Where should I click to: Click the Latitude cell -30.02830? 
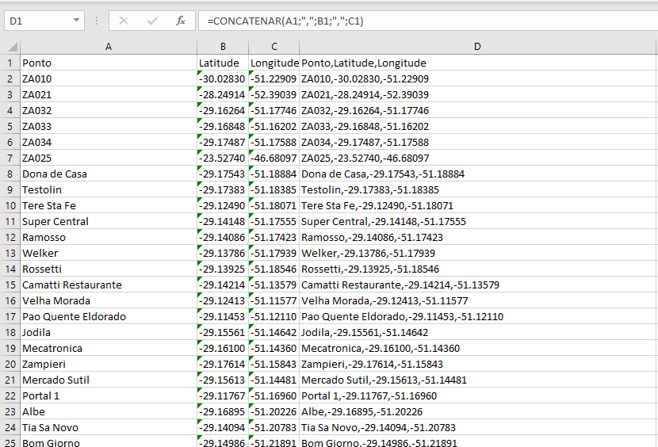point(223,78)
